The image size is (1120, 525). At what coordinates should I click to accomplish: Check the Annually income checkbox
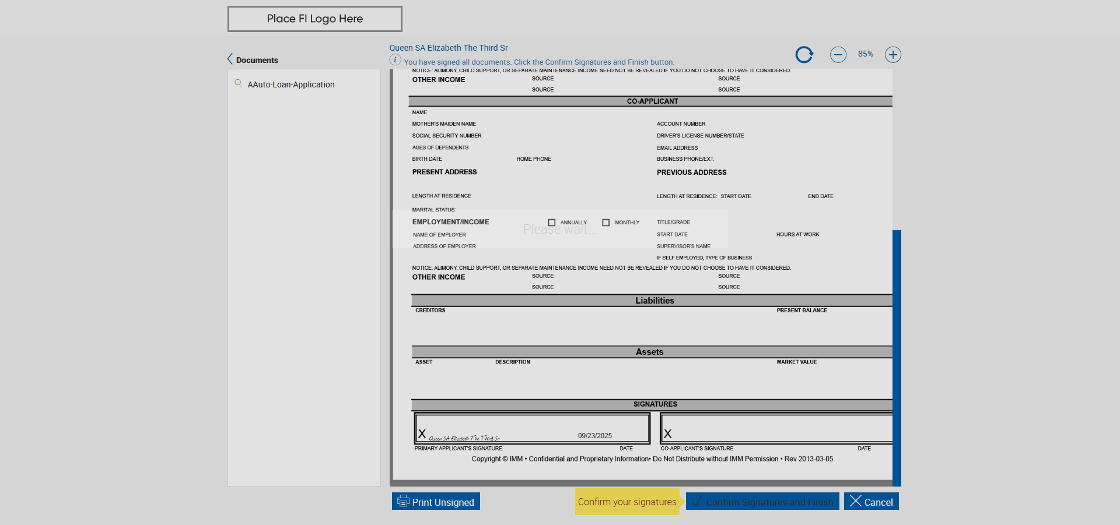552,223
